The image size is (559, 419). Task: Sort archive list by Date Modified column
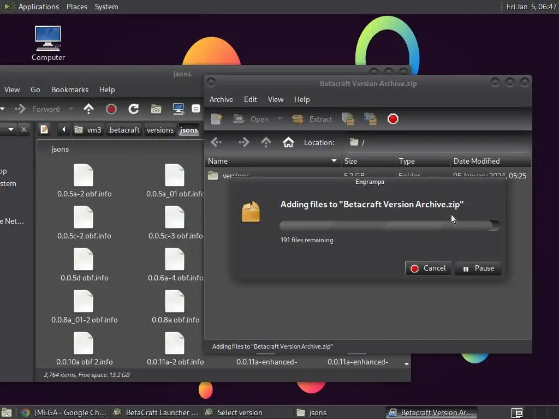[491, 161]
